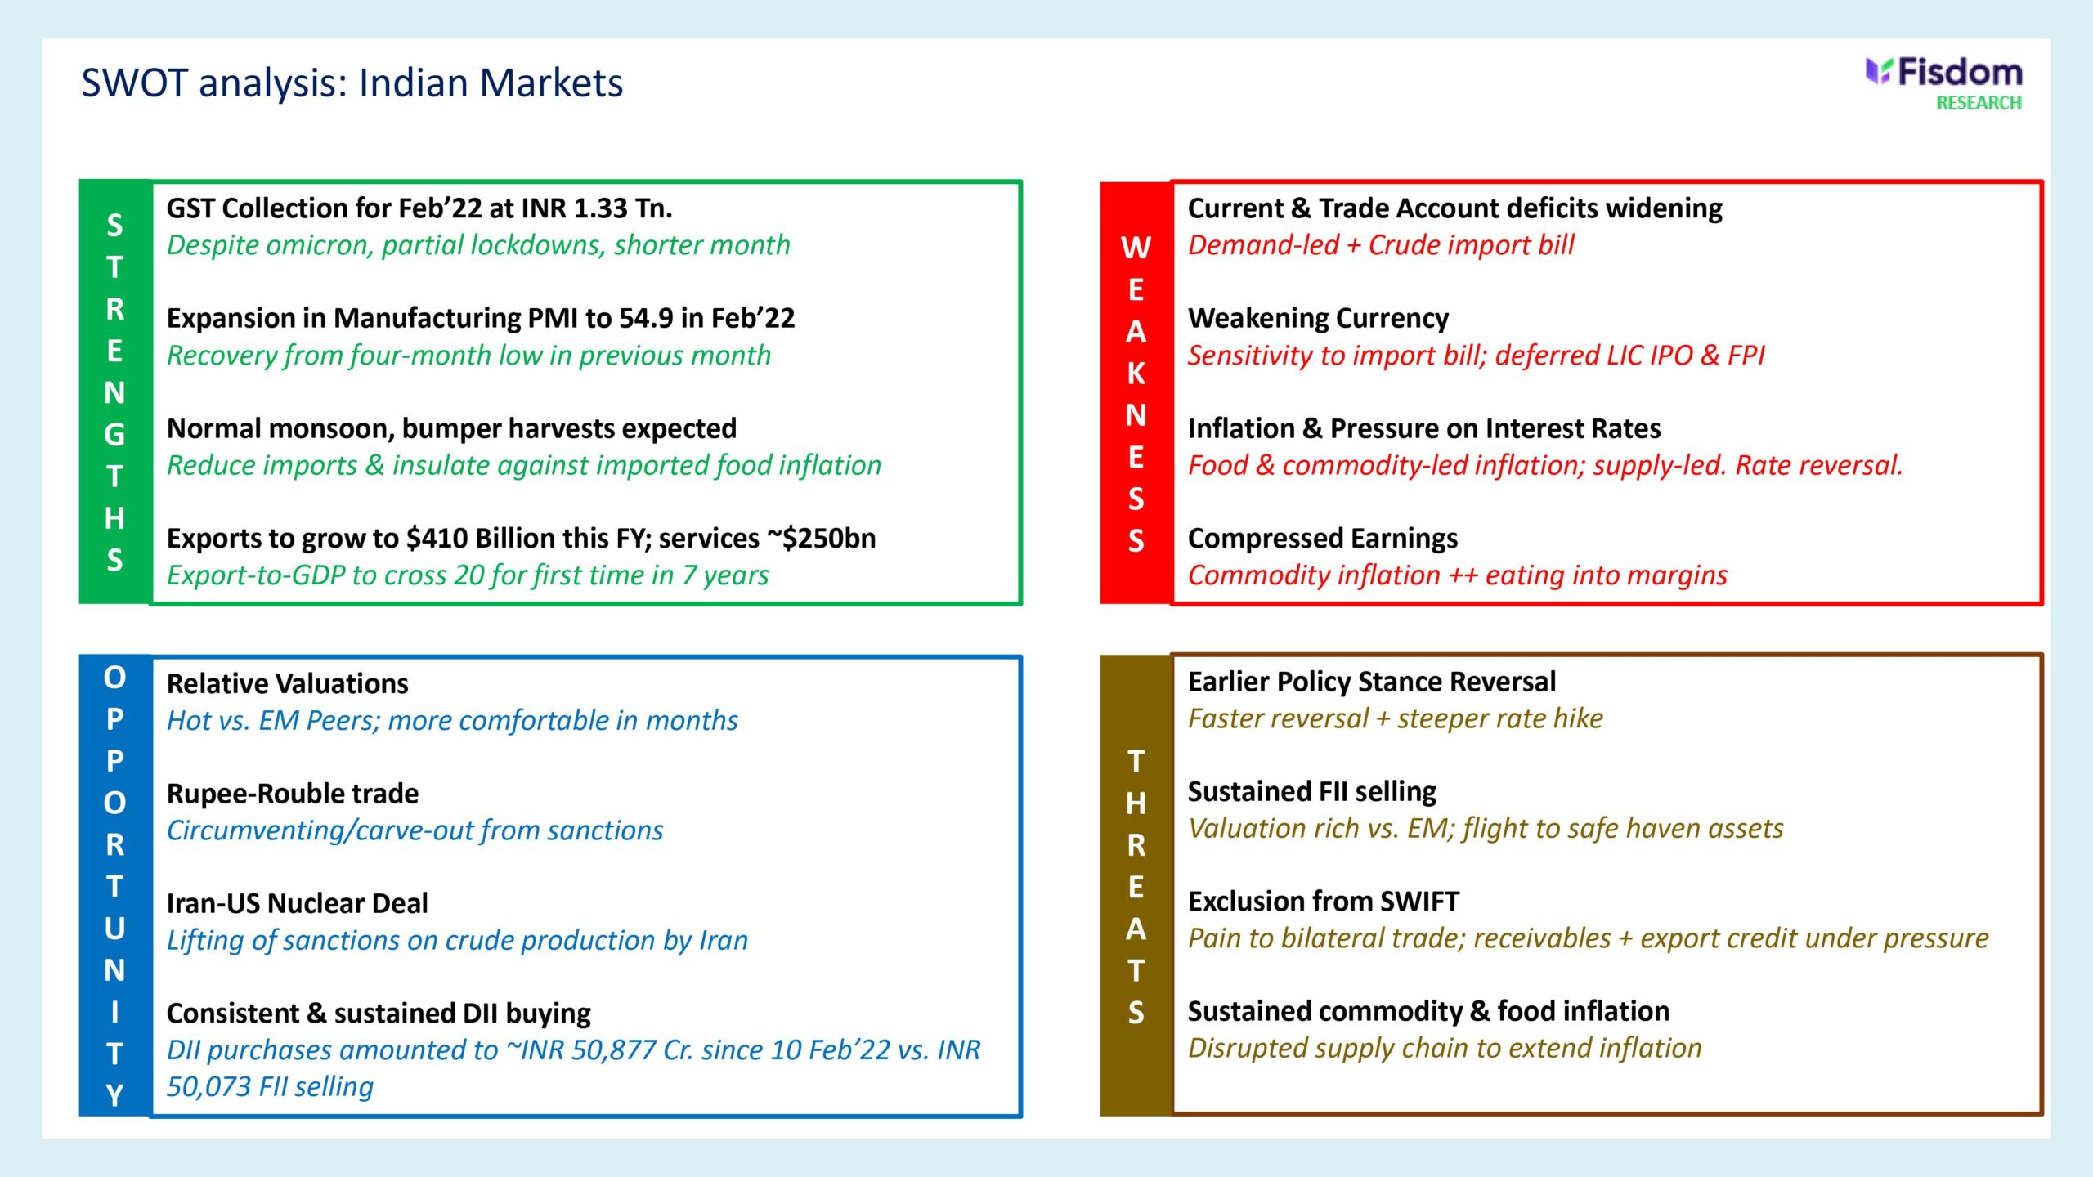Viewport: 2093px width, 1177px height.
Task: Click the Fisdom Research logo
Action: 1943,83
